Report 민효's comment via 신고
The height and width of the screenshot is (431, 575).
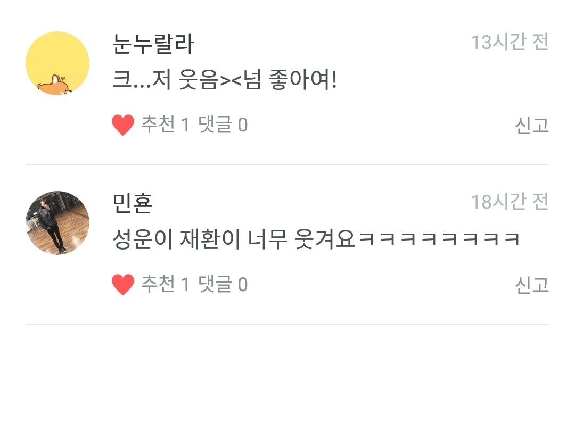point(532,285)
